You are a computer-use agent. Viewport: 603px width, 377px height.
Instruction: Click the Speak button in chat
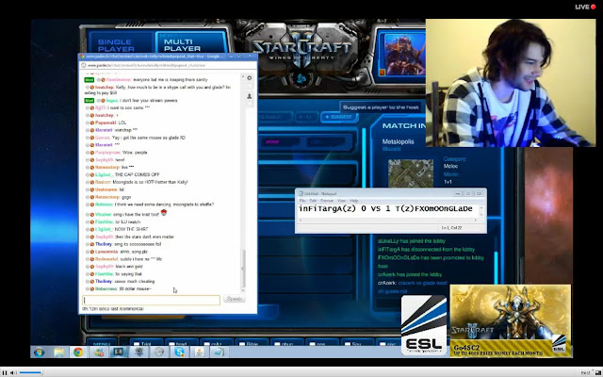tap(234, 299)
